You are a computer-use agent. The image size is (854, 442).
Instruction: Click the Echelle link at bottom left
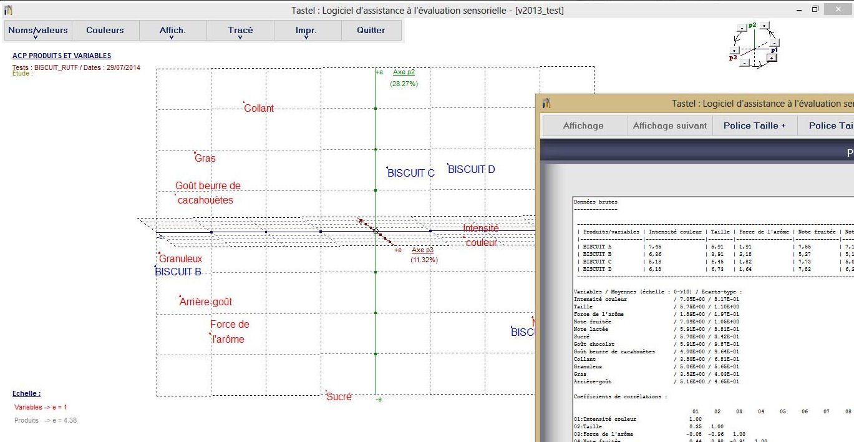26,393
